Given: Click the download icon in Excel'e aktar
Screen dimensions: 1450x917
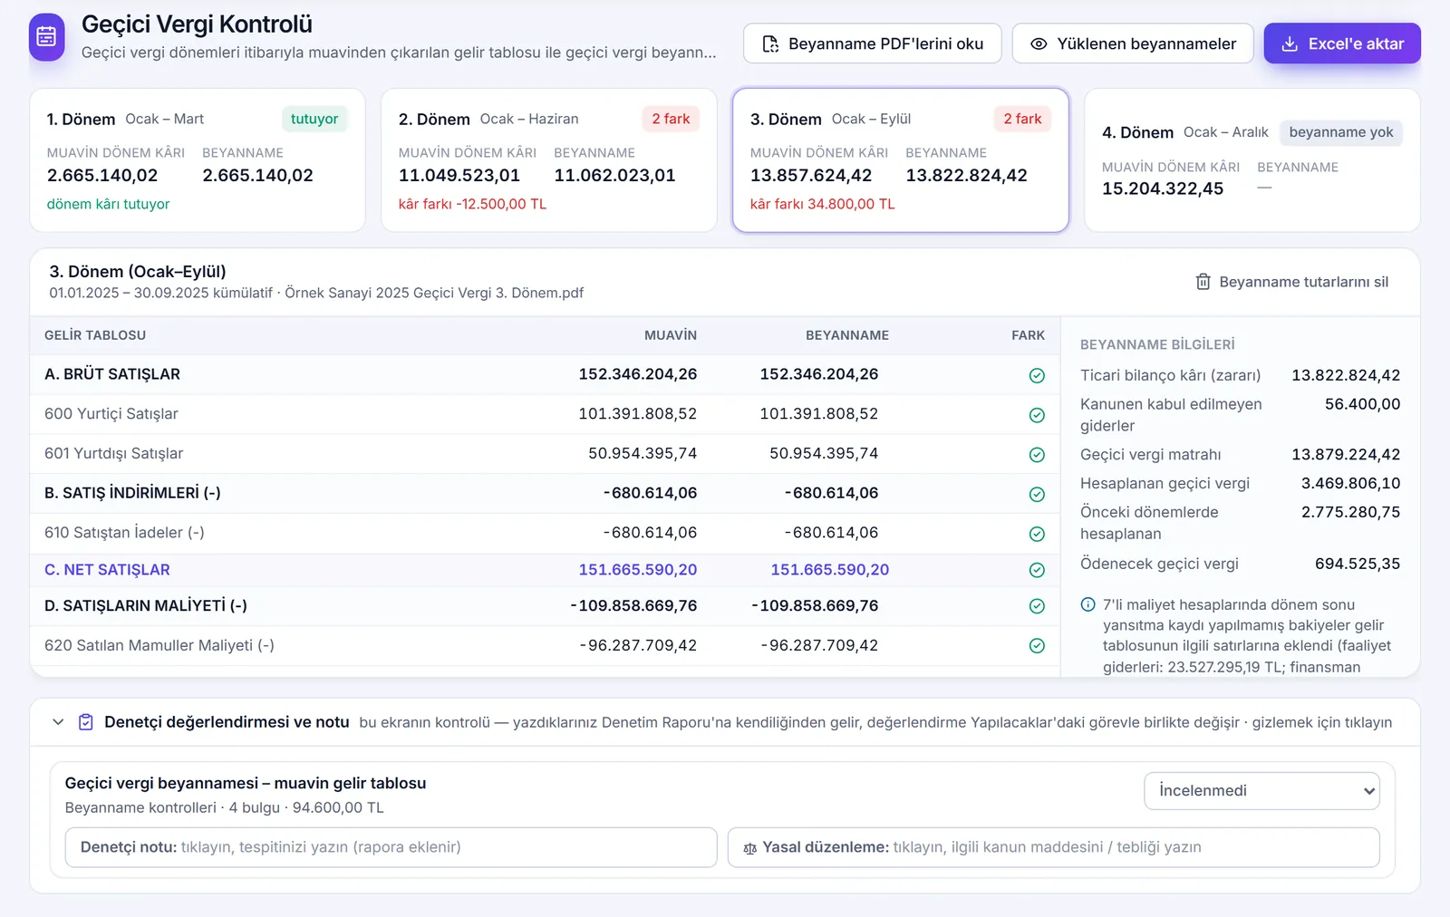Looking at the screenshot, I should [x=1290, y=43].
